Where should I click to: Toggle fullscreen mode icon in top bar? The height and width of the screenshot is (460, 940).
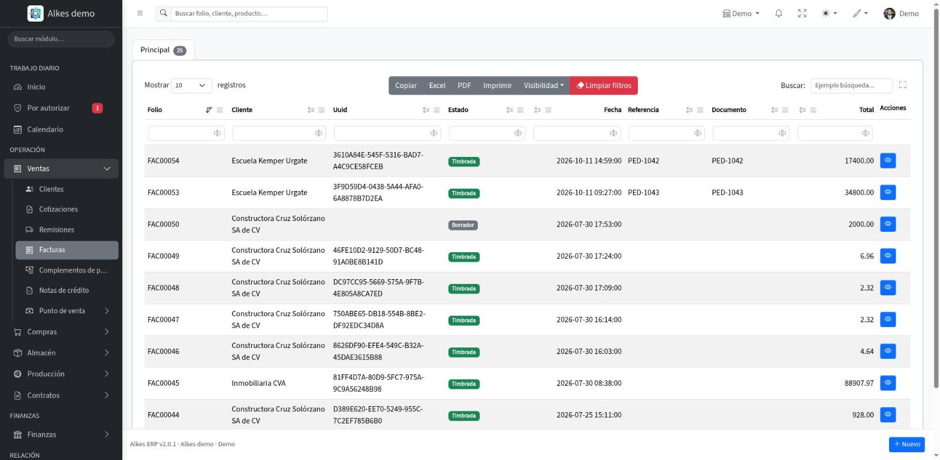(802, 13)
